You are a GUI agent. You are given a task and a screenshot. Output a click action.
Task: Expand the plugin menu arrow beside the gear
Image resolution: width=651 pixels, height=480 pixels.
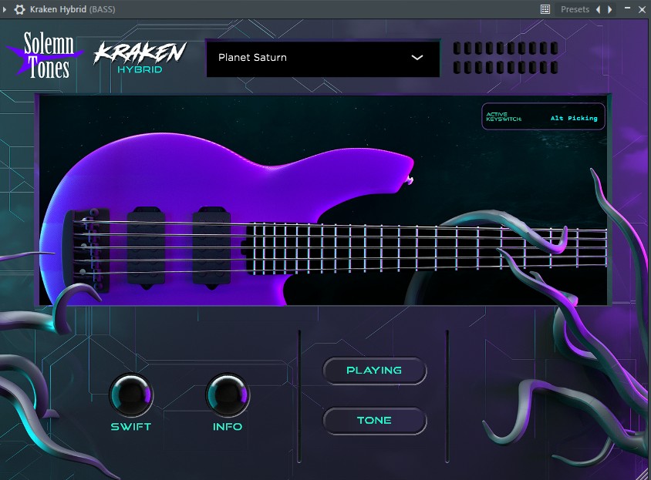point(5,9)
